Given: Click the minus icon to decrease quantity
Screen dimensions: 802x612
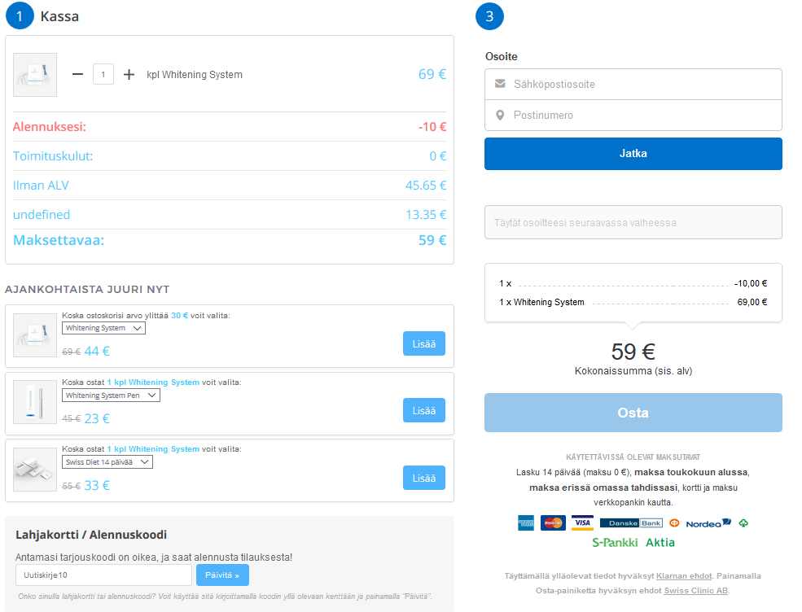Looking at the screenshot, I should pos(78,75).
